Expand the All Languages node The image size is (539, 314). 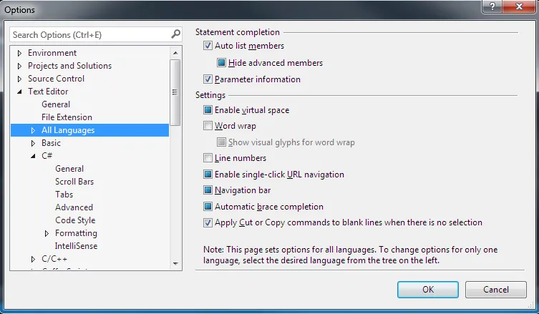click(x=33, y=130)
